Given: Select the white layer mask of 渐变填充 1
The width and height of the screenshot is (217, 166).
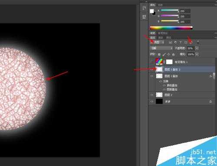Looking at the screenshot, I should click(169, 62).
